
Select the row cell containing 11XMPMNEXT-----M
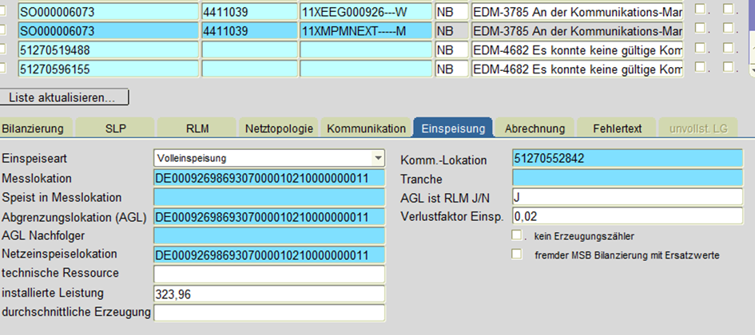click(x=365, y=30)
